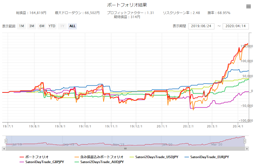Open the chart hamburger context menu
Image resolution: width=256 pixels, height=165 pixels.
coord(249,7)
